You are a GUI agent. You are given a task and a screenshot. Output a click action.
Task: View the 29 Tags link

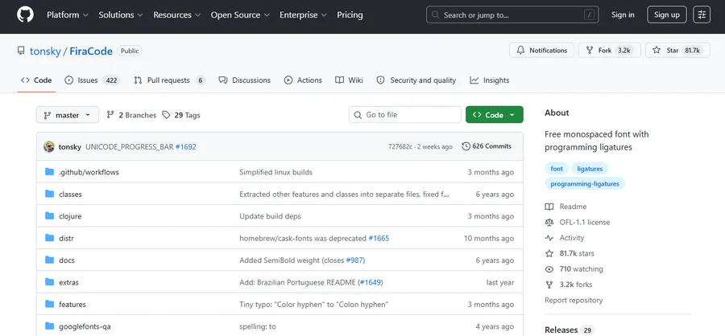pyautogui.click(x=181, y=115)
